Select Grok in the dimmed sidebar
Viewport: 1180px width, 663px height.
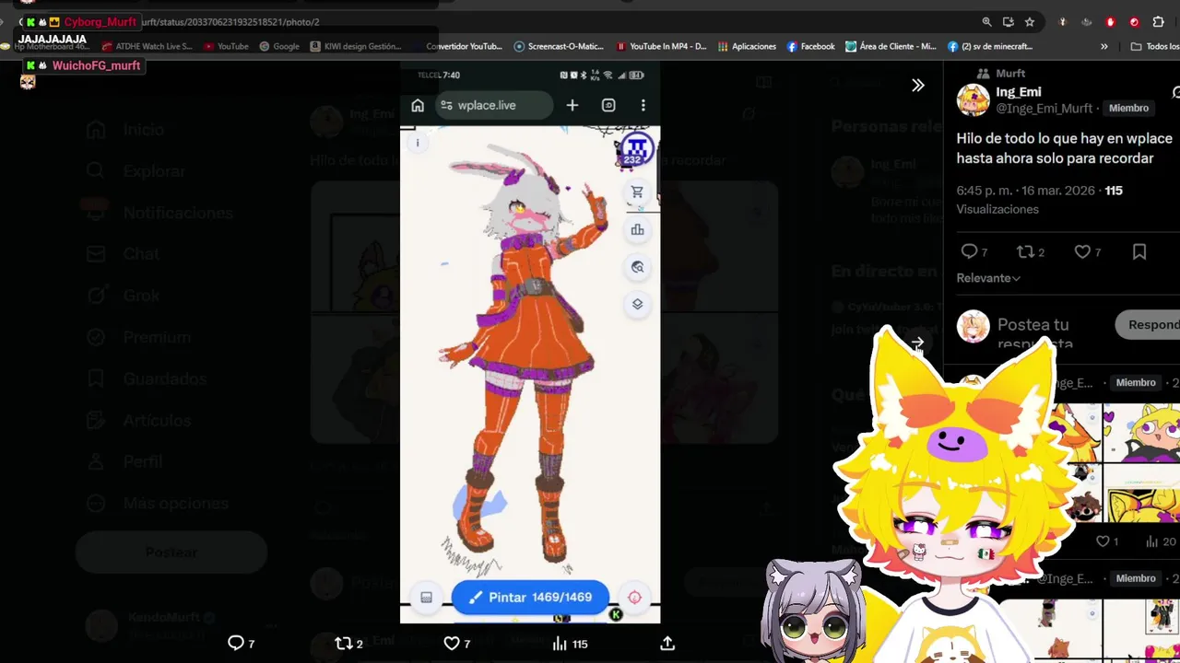[x=123, y=296]
